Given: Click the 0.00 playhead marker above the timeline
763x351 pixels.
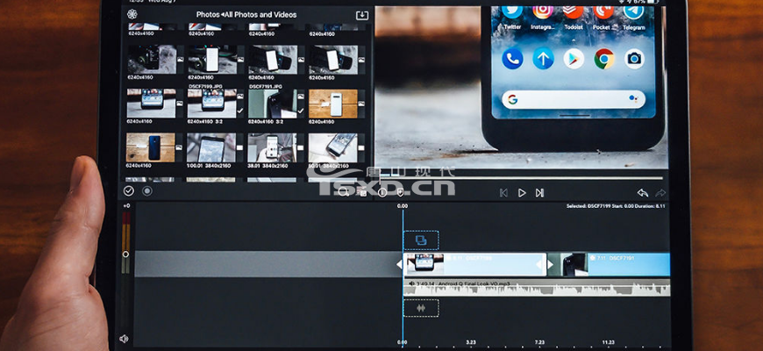Looking at the screenshot, I should pyautogui.click(x=403, y=206).
